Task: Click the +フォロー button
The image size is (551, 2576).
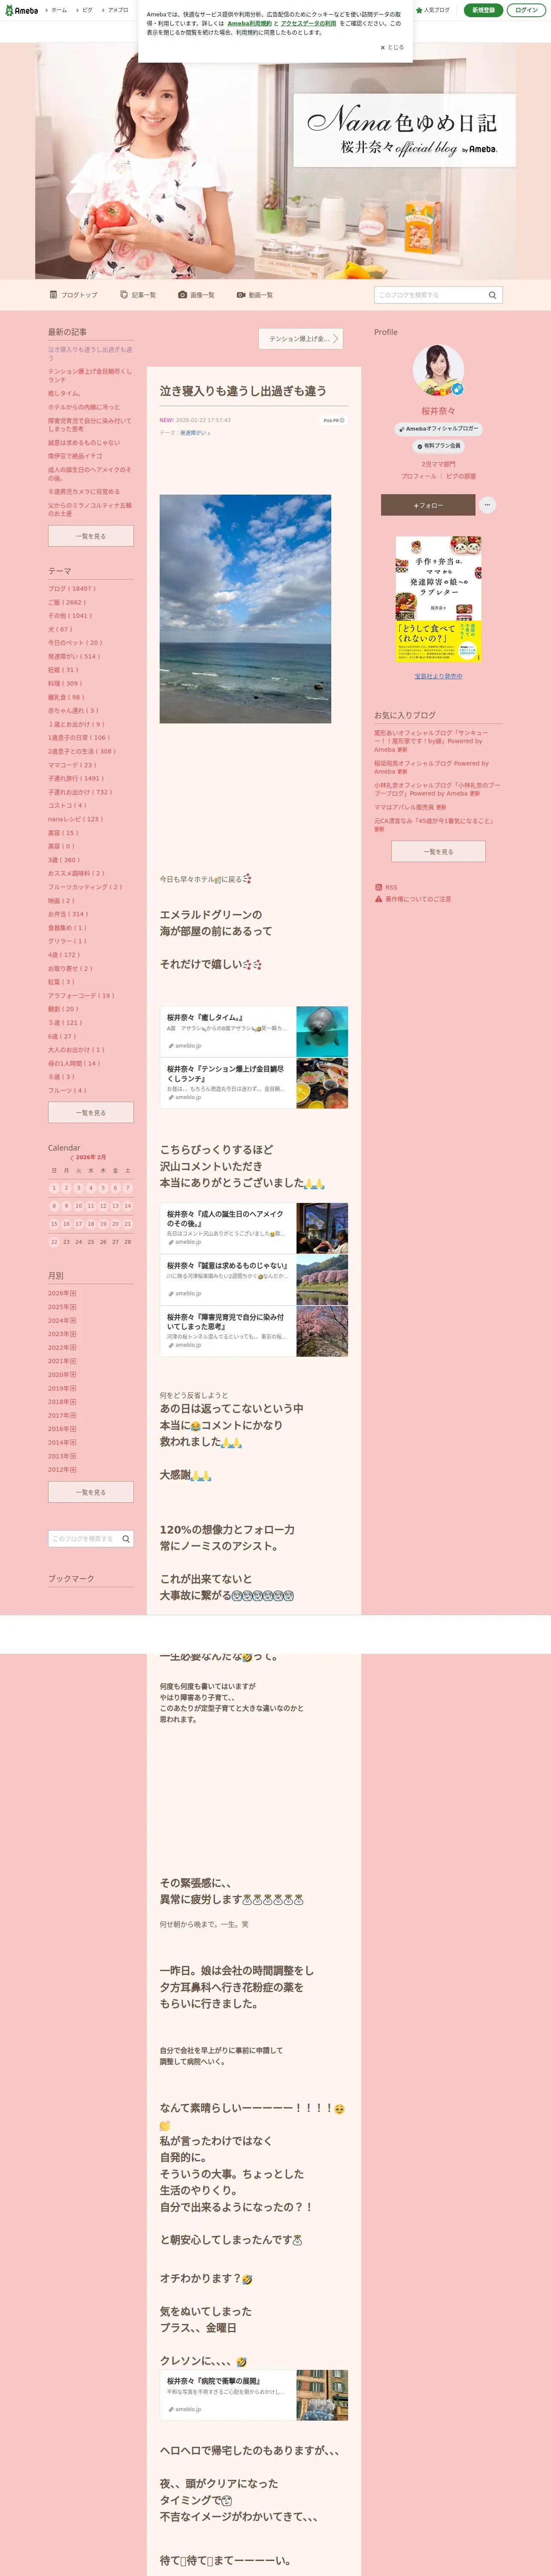Action: click(428, 505)
